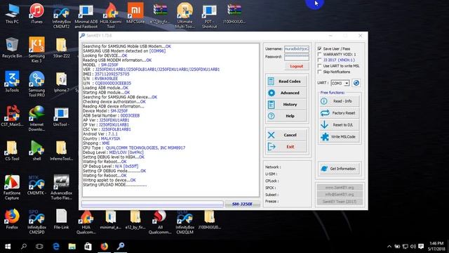
Task: Launch 3uTools desktop shortcut
Action: click(x=12, y=82)
